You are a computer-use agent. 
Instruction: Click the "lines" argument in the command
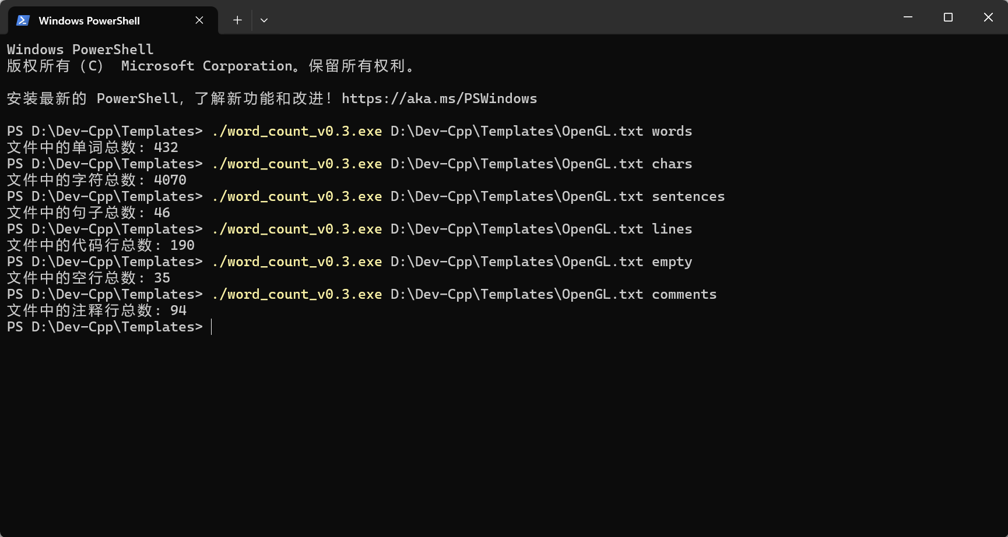click(x=672, y=229)
